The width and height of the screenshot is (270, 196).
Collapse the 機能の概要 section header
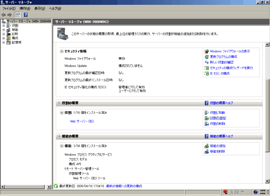click(x=59, y=136)
